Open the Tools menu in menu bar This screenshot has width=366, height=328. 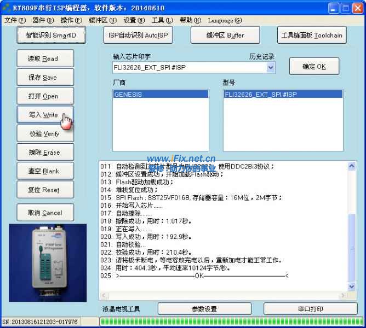[x=161, y=20]
